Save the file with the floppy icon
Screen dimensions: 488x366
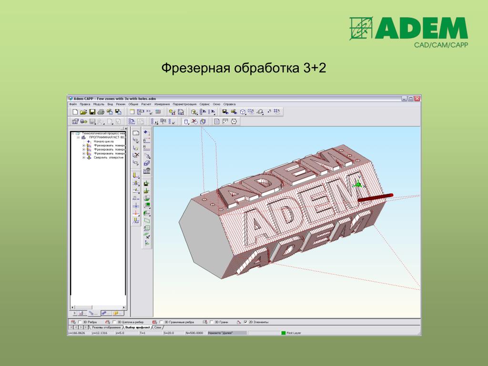coord(92,112)
